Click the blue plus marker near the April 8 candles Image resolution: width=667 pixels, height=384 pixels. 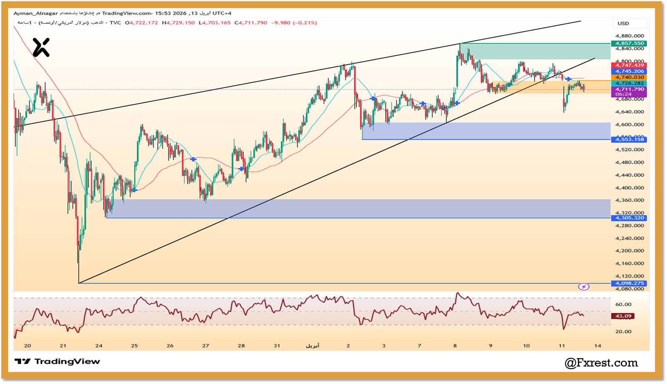[457, 102]
